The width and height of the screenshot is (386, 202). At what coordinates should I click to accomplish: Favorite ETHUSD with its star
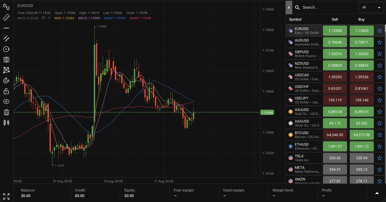point(380,146)
